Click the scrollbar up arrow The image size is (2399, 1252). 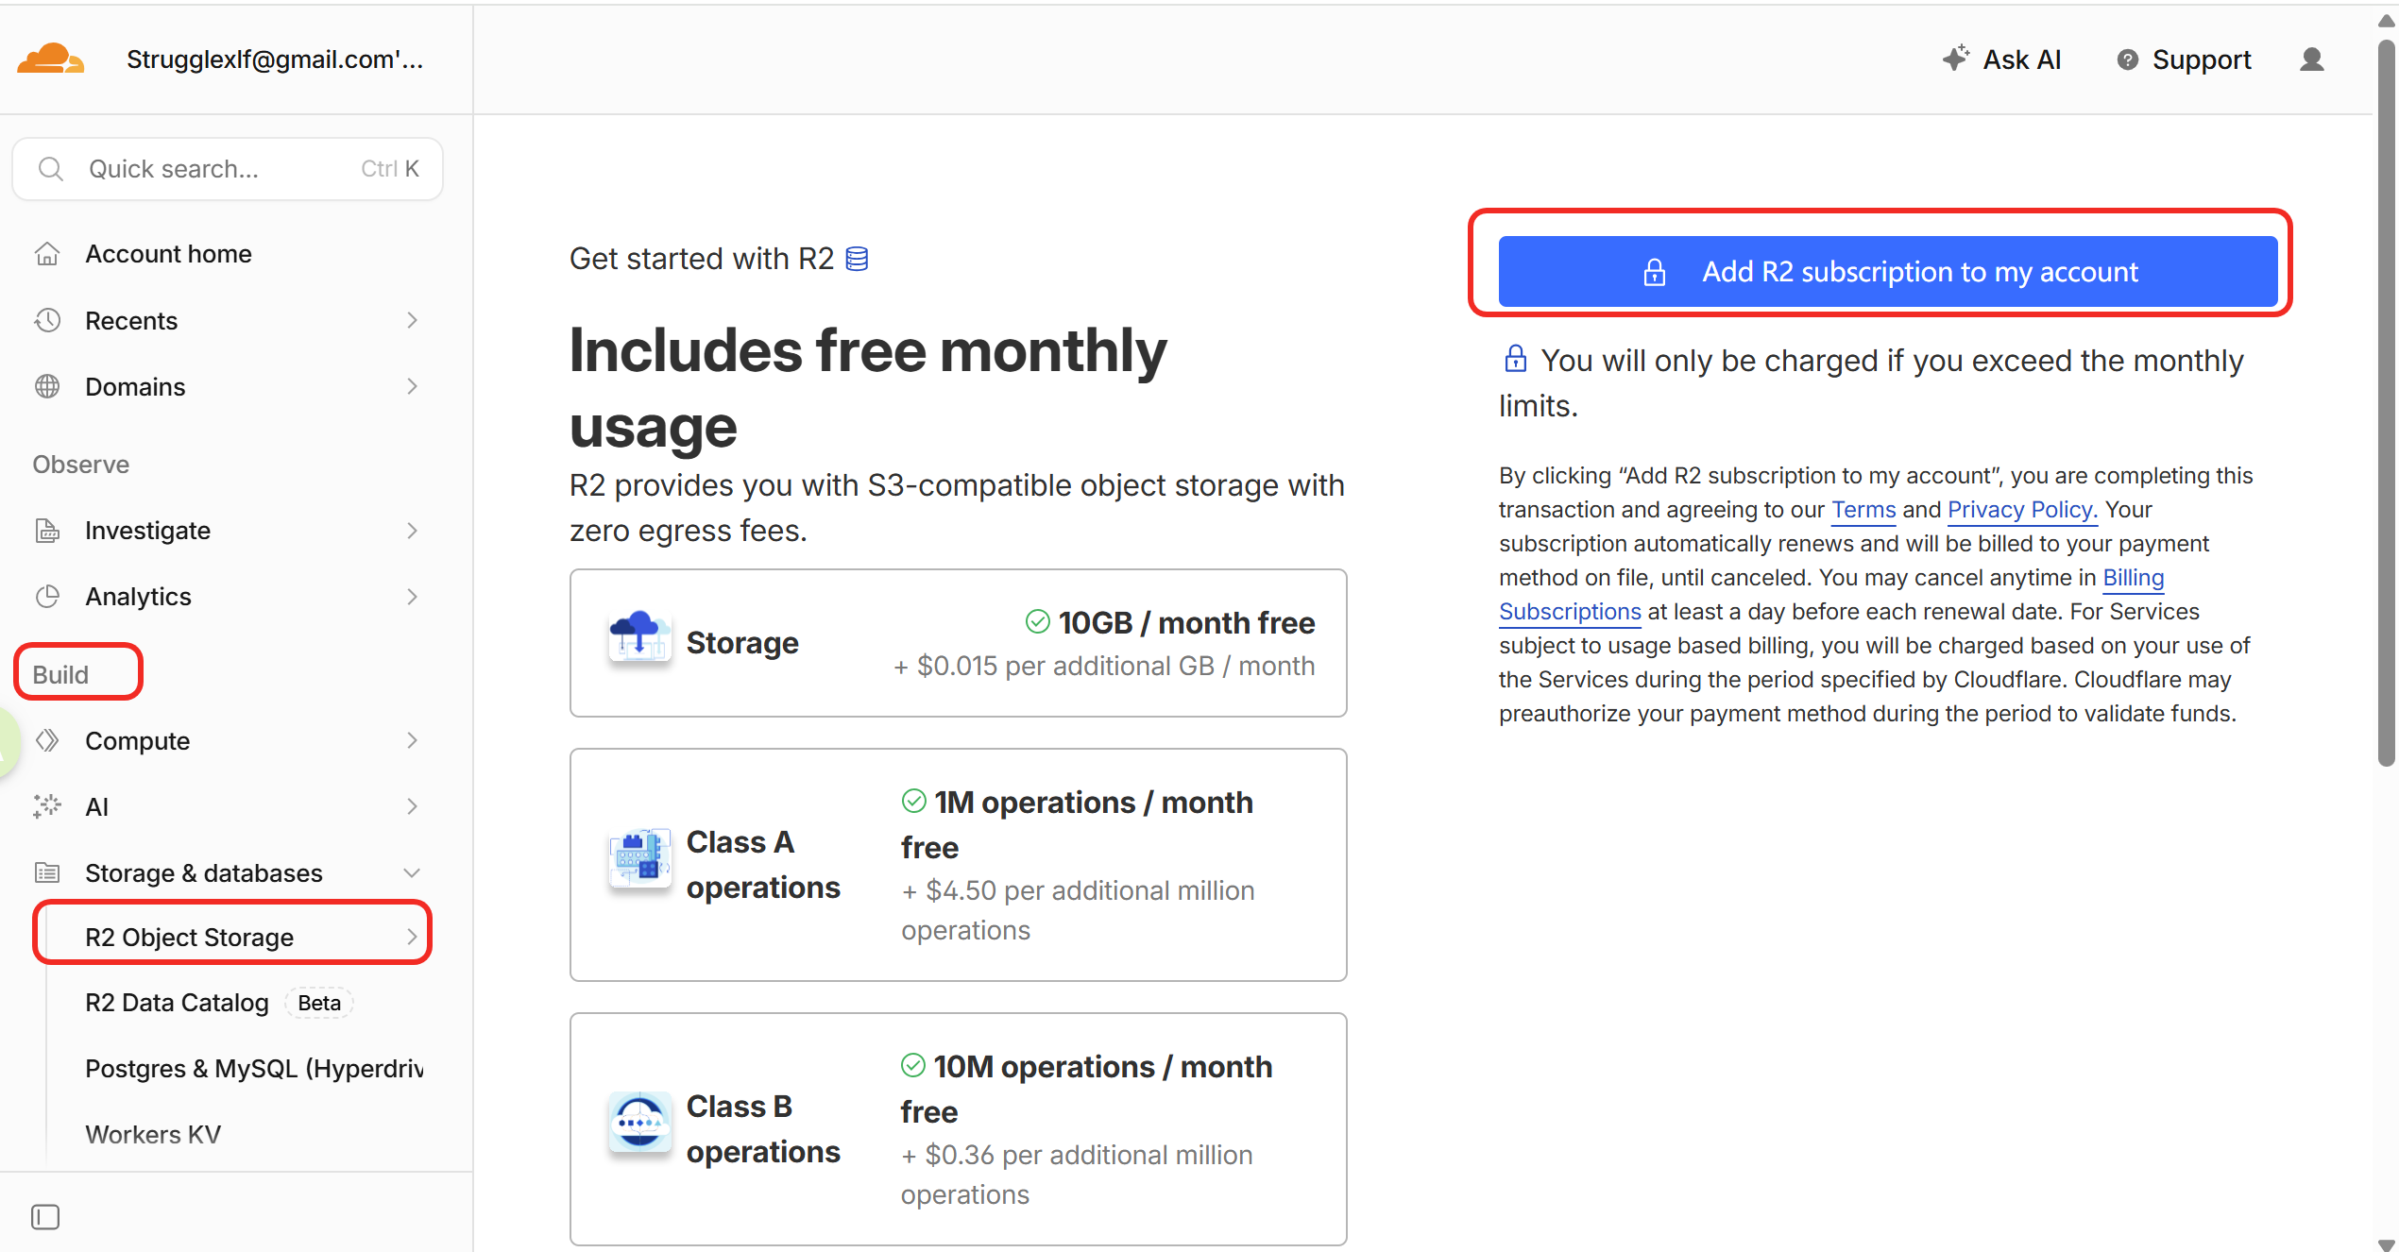click(x=2387, y=21)
